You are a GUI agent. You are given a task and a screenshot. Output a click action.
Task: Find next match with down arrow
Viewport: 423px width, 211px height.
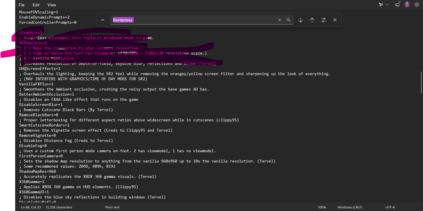point(301,20)
